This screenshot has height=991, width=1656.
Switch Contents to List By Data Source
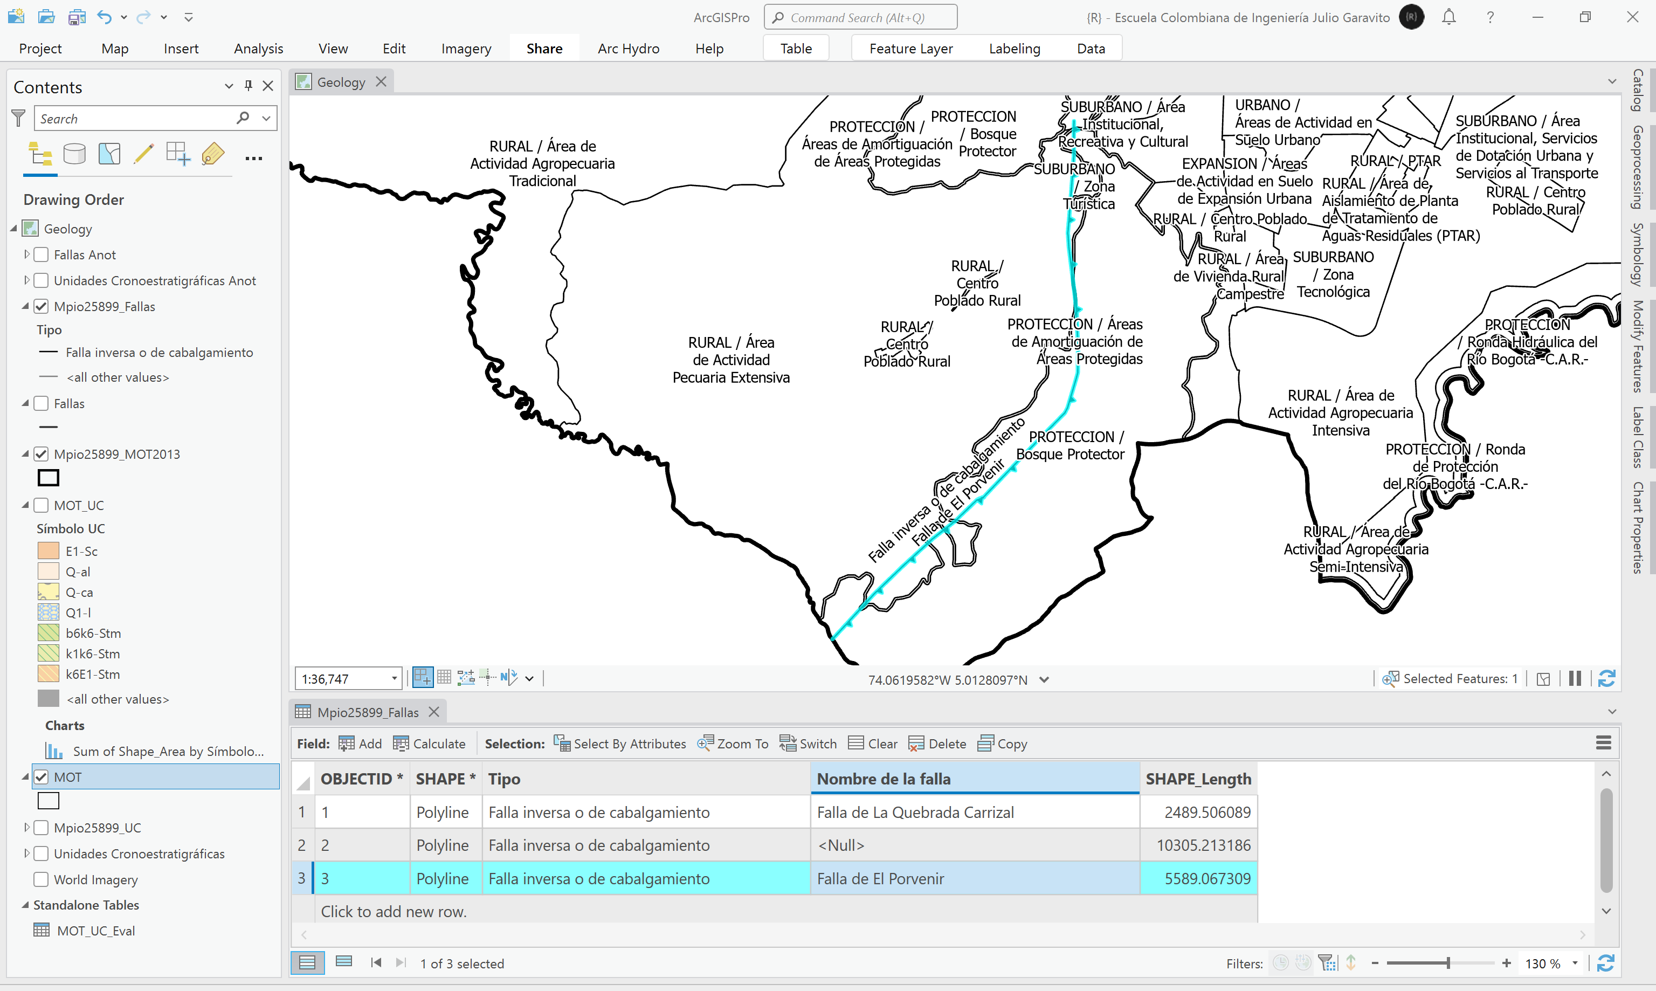(74, 154)
